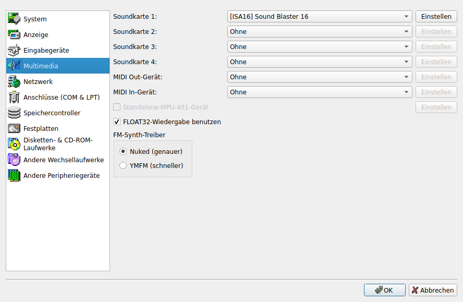Select the Anschlüsse (COM & LPT) icon
Image resolution: width=463 pixels, height=302 pixels.
tap(14, 98)
